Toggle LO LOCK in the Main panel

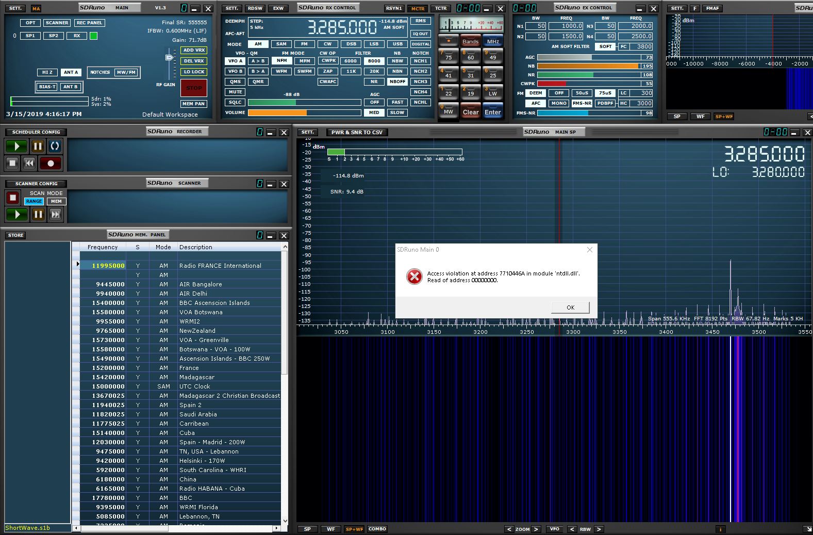click(x=194, y=72)
